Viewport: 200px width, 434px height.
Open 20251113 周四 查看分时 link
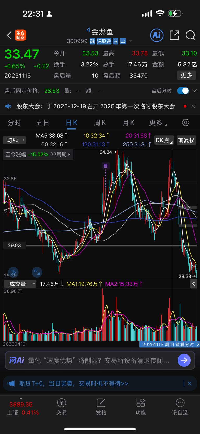click(170, 344)
